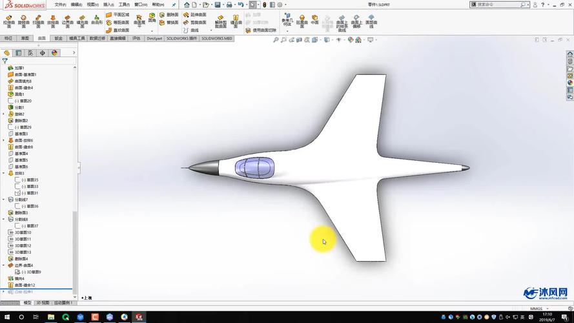Open the Appearances color wheel in task pane

click(x=570, y=83)
